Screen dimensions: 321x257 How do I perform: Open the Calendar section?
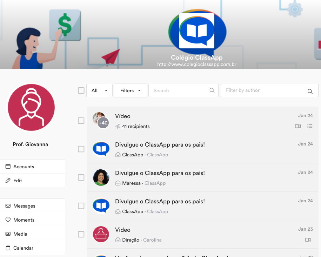pyautogui.click(x=33, y=248)
